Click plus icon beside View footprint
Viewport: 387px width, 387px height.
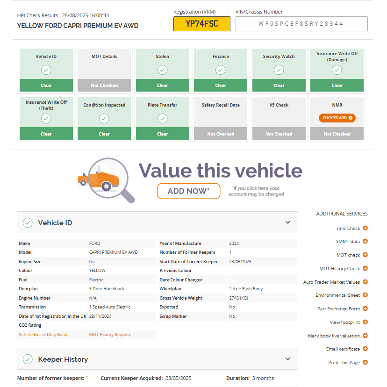[x=365, y=322]
